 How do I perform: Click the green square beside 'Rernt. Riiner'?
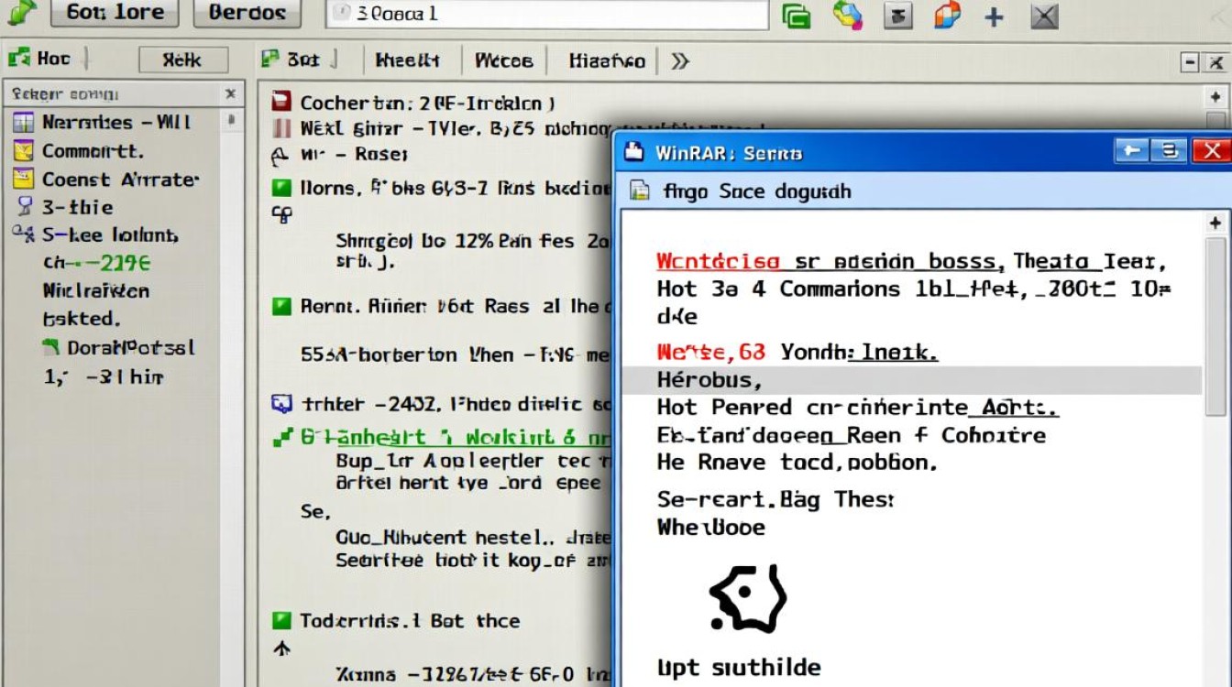coord(281,306)
